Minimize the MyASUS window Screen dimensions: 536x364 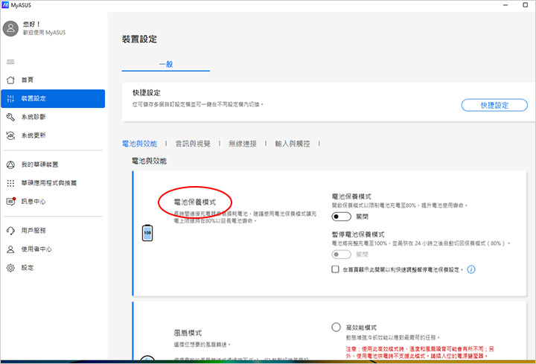(x=505, y=4)
